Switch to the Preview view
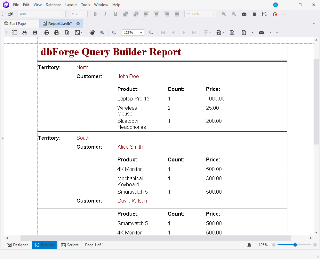Viewport: 320px width, 259px height. click(44, 245)
